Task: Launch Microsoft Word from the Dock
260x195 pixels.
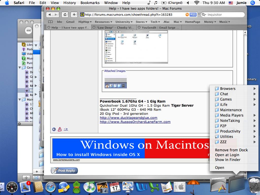Action: (x=141, y=187)
